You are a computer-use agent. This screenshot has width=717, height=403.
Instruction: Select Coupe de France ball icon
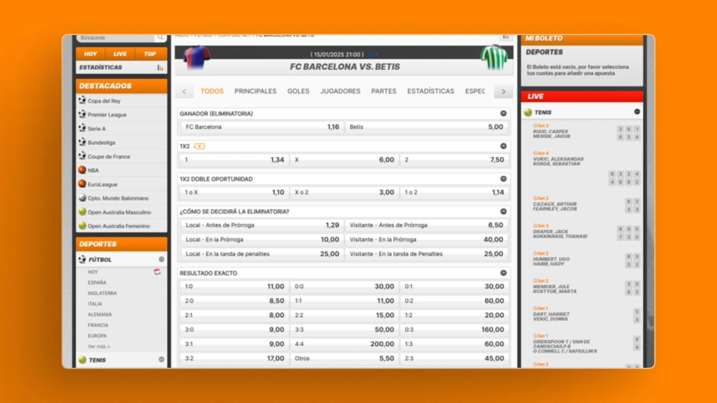(82, 156)
